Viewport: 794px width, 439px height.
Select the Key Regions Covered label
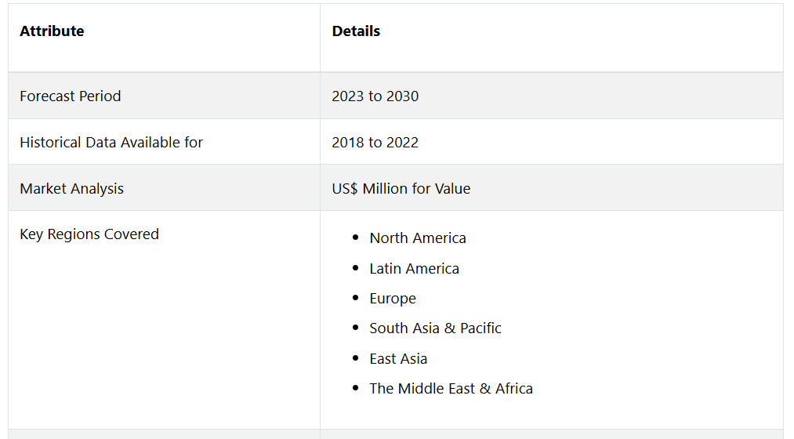coord(89,234)
